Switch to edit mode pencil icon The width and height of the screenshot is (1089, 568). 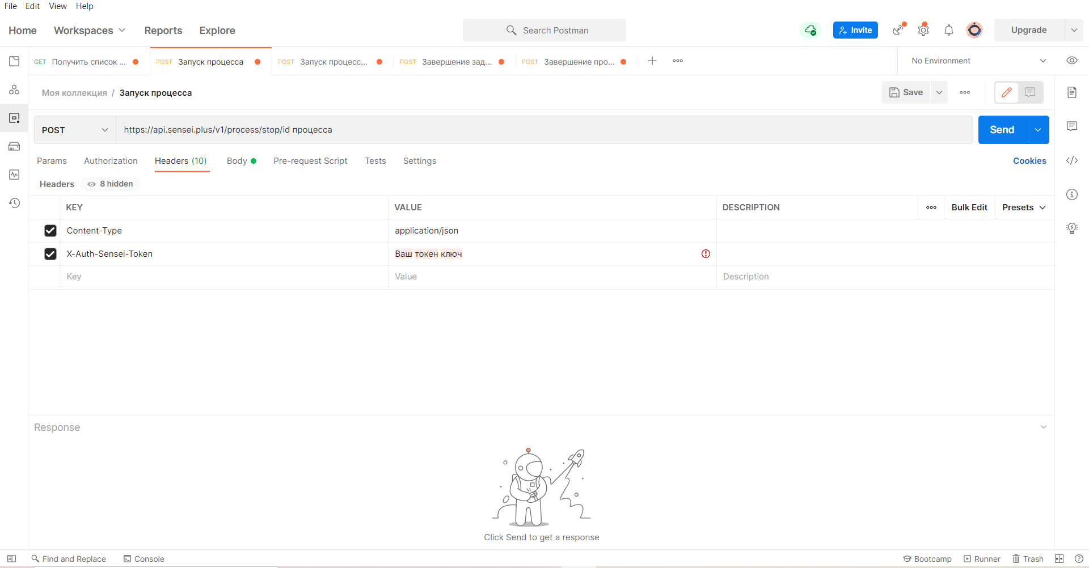click(x=1007, y=92)
